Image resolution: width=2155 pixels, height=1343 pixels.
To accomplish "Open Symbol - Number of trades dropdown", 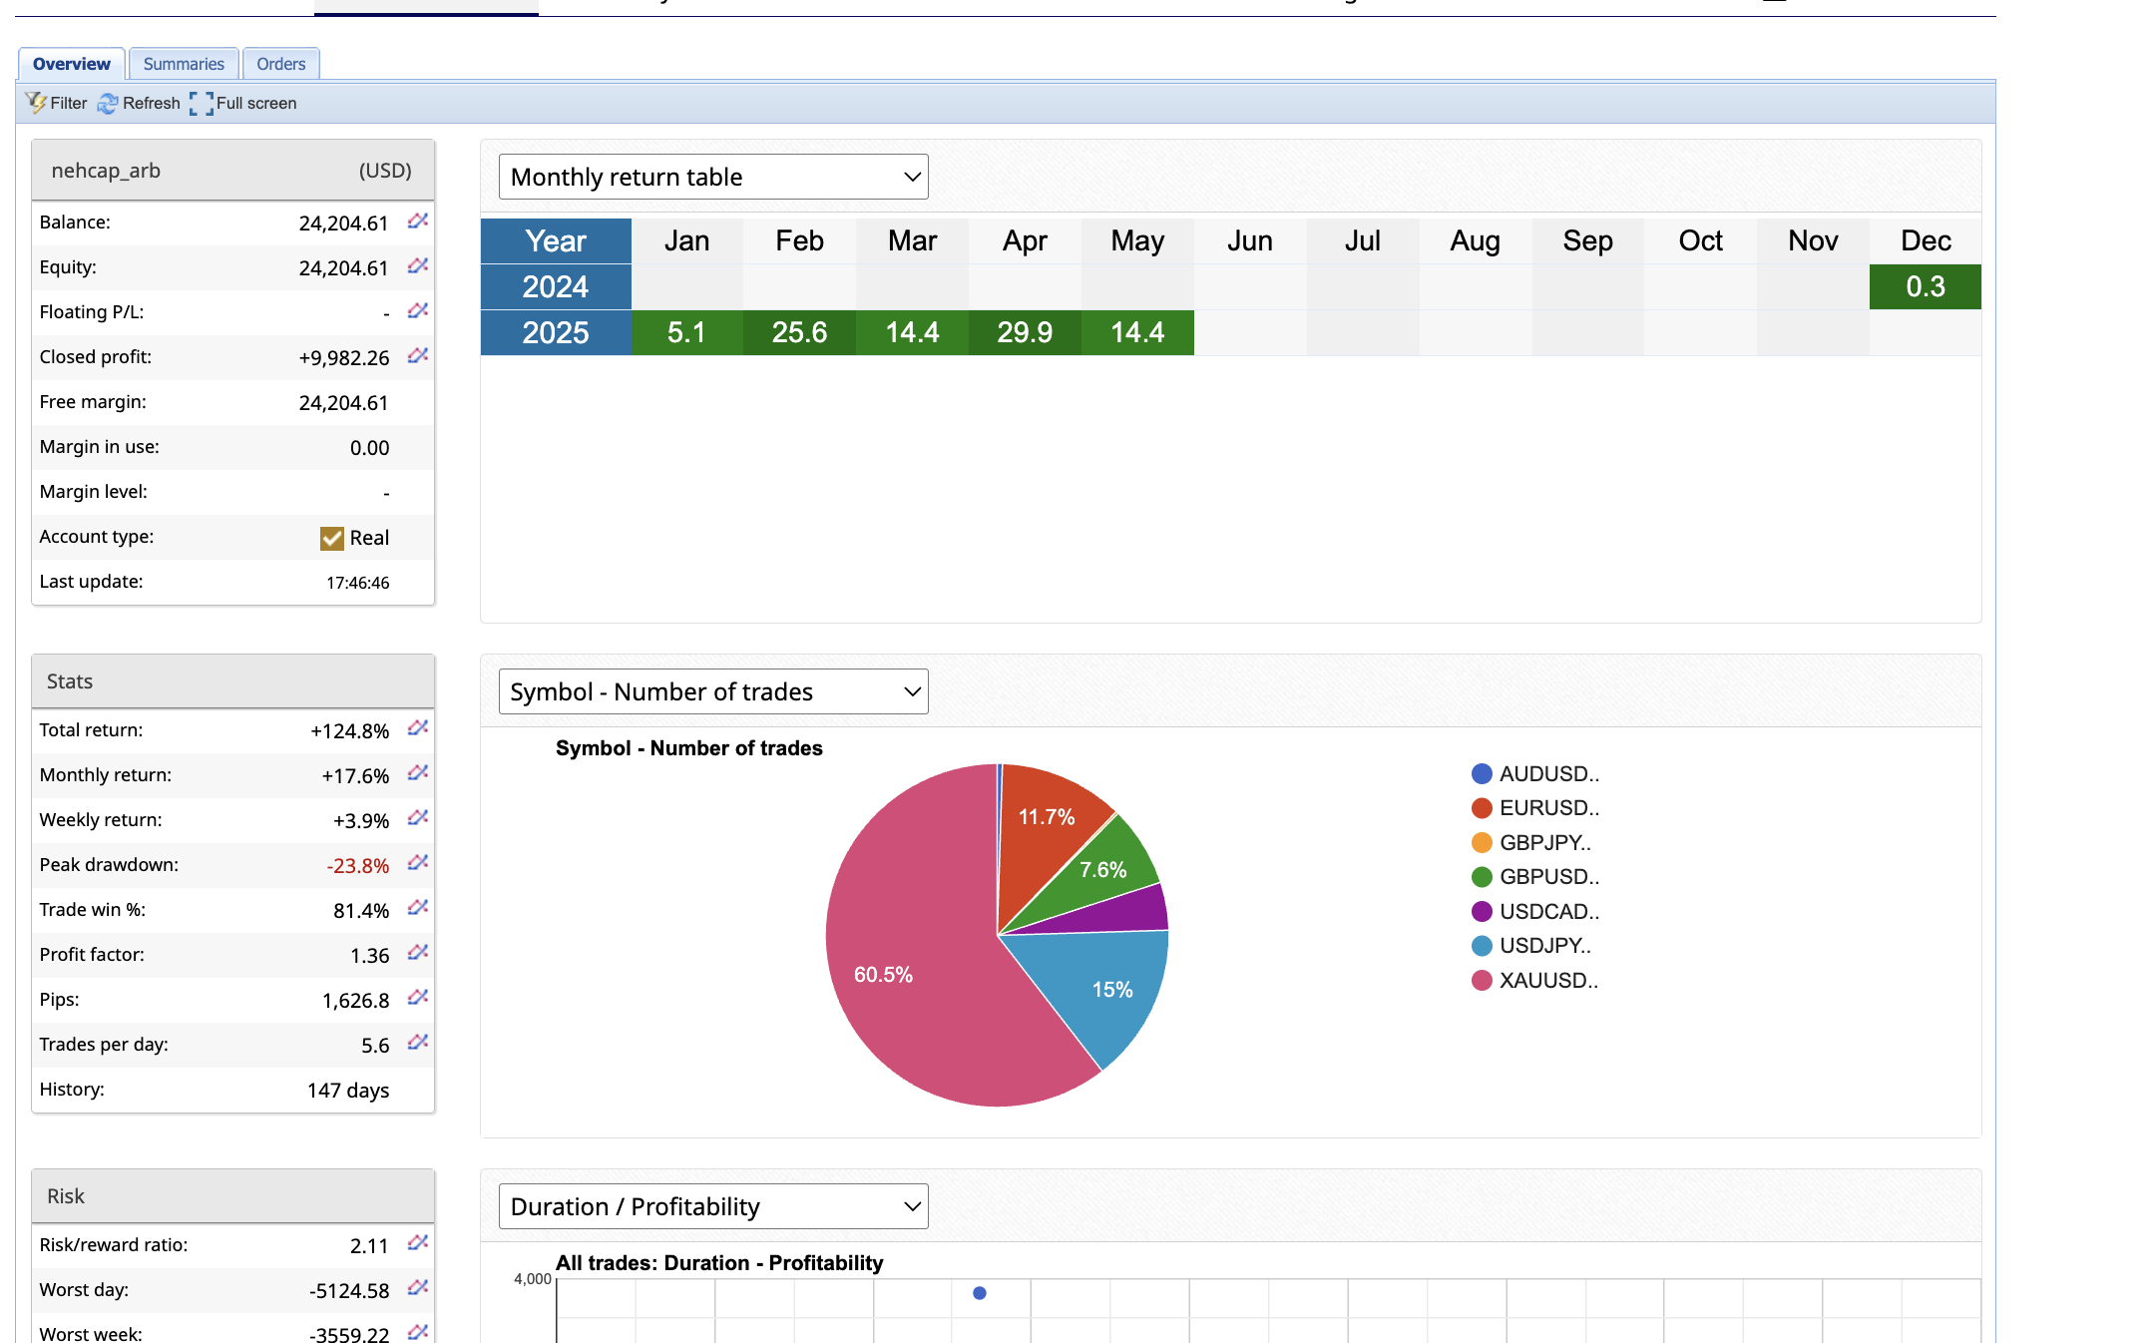I will [x=713, y=691].
